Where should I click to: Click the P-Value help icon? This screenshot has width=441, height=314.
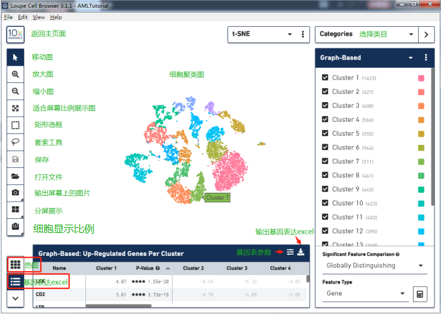[x=158, y=268]
